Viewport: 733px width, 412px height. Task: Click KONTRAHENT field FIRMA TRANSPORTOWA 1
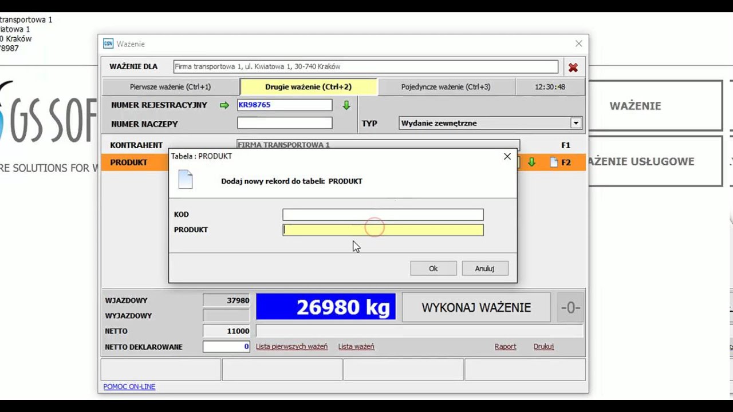point(379,145)
